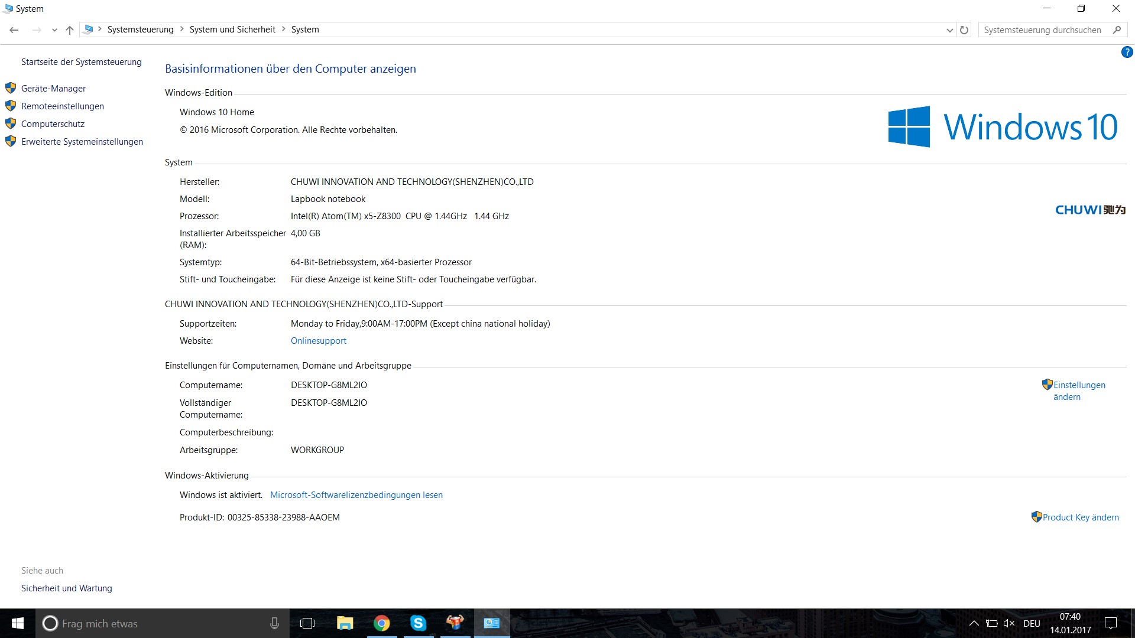The width and height of the screenshot is (1135, 638).
Task: Open help with the question mark icon
Action: click(1127, 52)
